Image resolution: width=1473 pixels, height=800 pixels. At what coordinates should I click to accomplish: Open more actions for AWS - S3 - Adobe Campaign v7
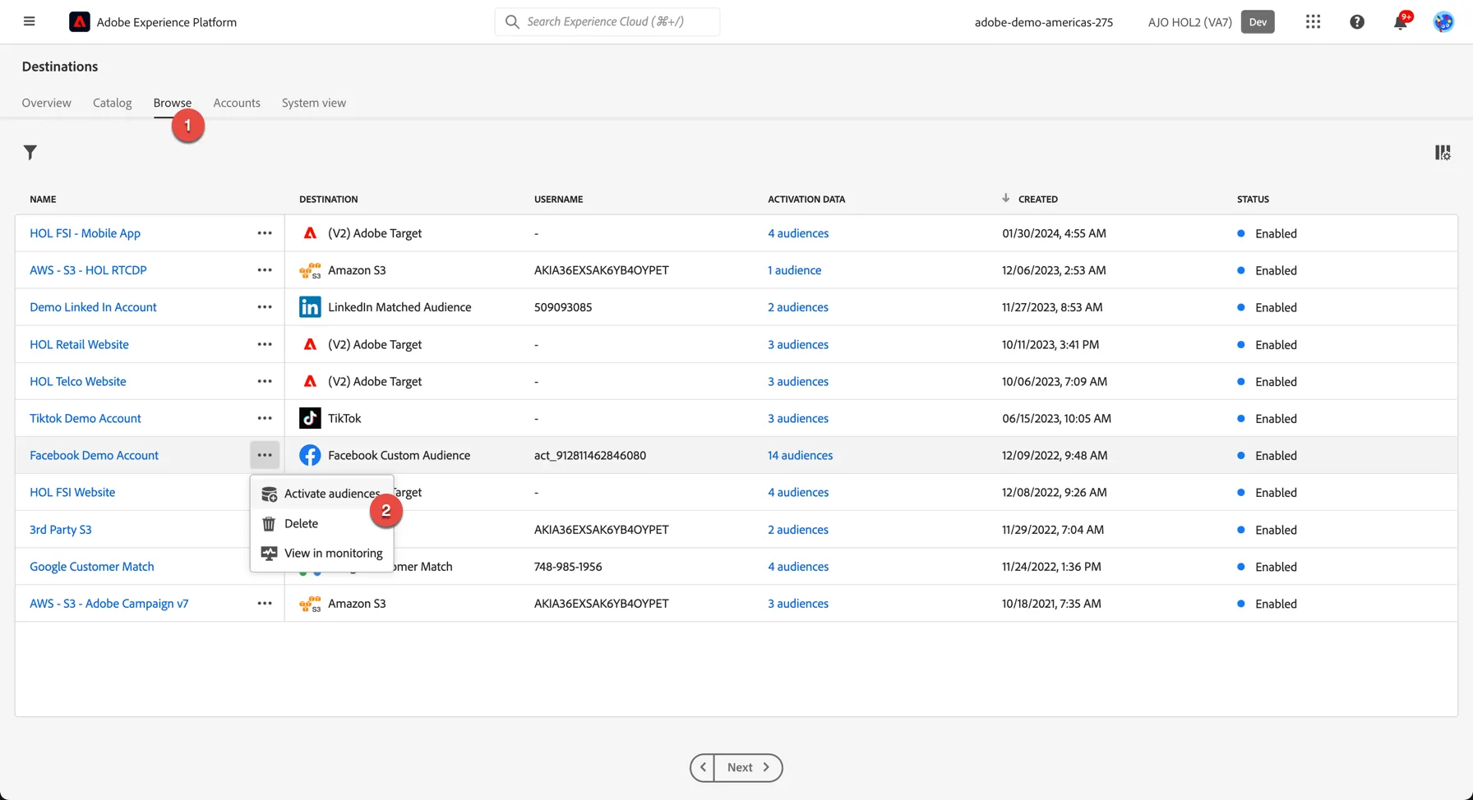pos(265,603)
